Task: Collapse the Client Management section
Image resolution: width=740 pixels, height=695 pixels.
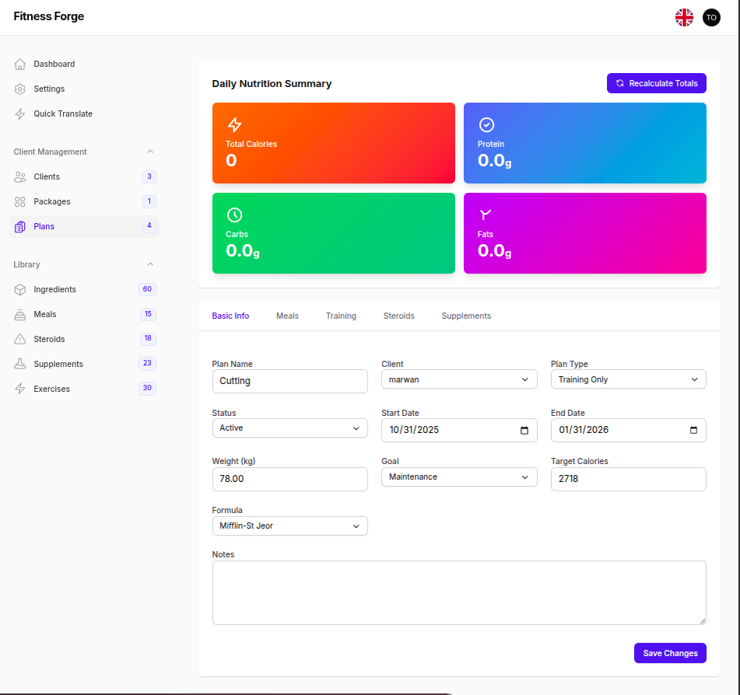Action: (x=150, y=152)
